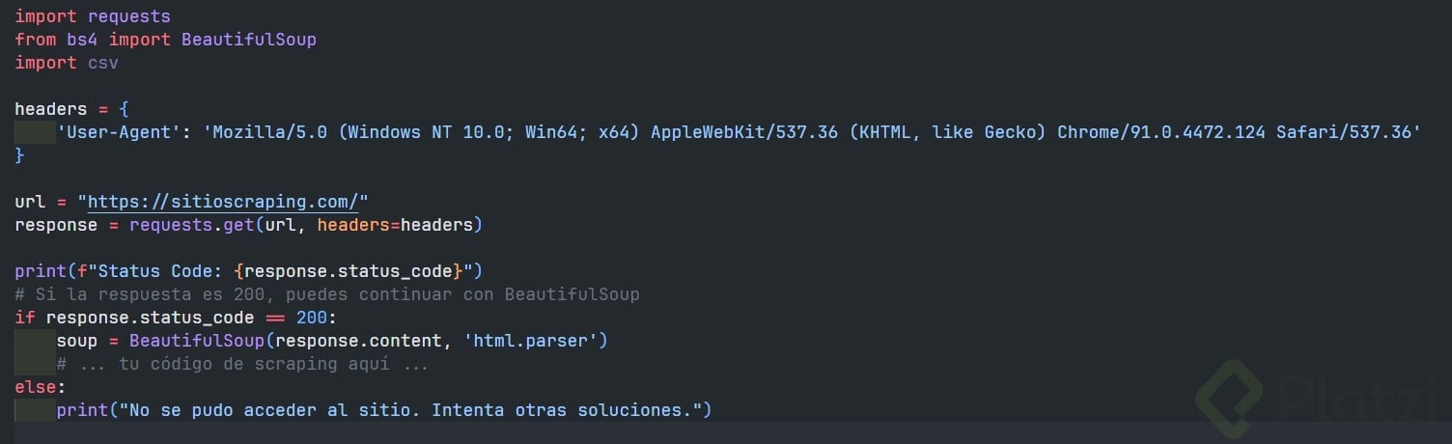Place cursor on the 'User-Agent' key string
The width and height of the screenshot is (1452, 444).
tap(119, 132)
